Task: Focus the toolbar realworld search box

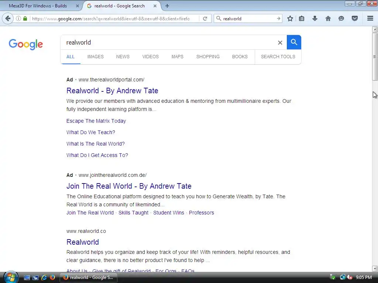Action: click(x=248, y=18)
